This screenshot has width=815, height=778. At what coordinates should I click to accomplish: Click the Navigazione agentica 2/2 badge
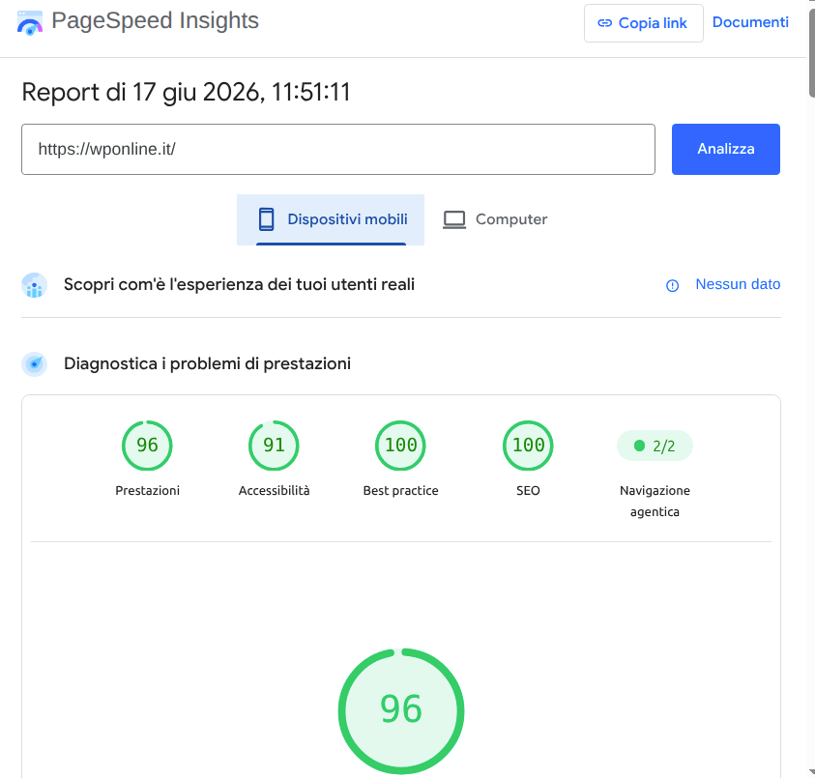click(655, 446)
